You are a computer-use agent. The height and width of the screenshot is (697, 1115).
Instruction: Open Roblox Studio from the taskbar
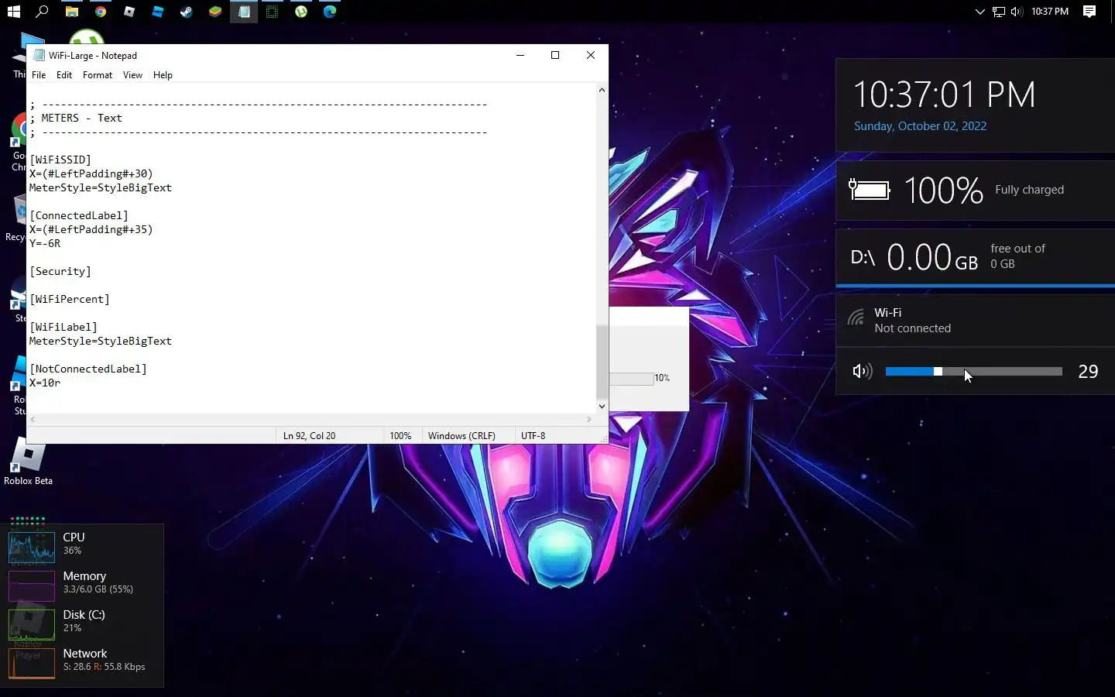(x=158, y=12)
